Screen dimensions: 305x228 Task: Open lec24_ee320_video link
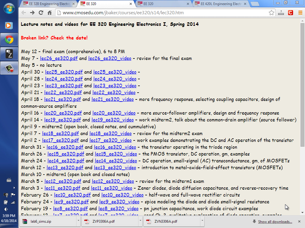[115, 79]
